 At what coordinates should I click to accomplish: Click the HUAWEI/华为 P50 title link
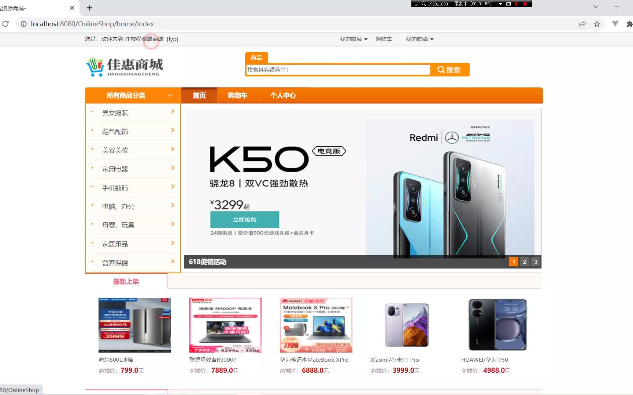485,360
